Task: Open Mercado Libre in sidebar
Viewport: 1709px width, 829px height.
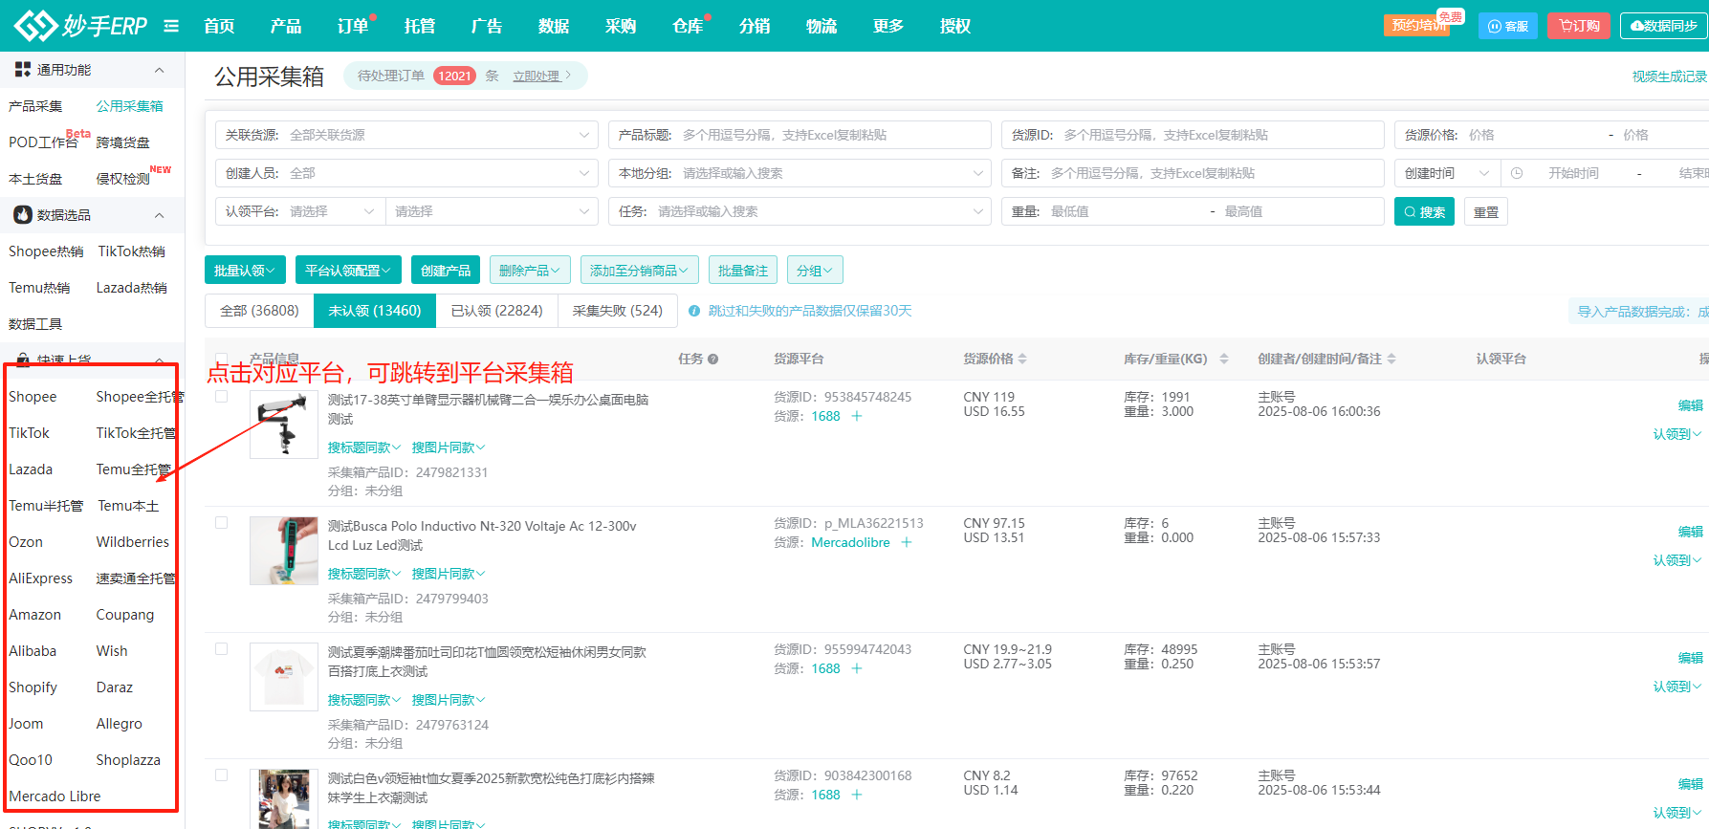Action: [55, 796]
